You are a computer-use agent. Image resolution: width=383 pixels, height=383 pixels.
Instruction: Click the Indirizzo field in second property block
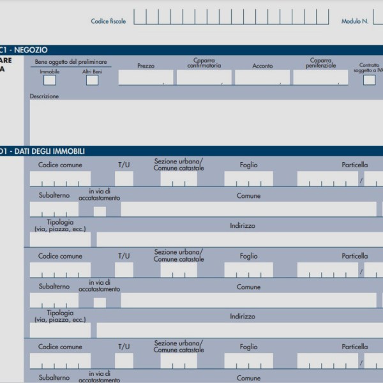coord(240,330)
